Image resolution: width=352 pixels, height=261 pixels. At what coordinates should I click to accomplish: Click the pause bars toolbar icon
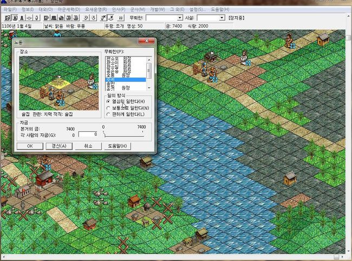coord(121,17)
